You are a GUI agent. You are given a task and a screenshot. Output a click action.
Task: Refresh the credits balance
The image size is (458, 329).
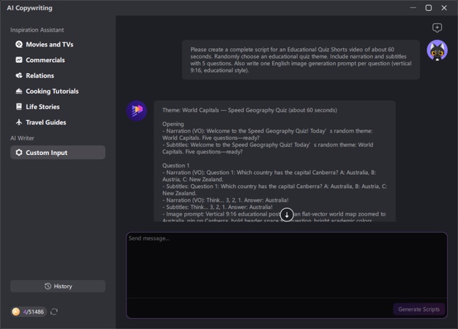pos(54,311)
